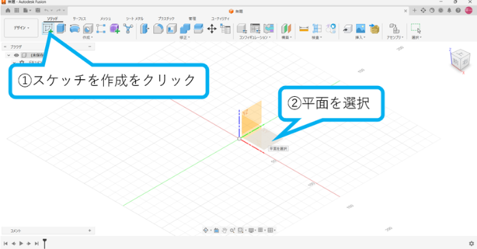Image resolution: width=477 pixels, height=249 pixels.
Task: Select the Extrude tool
Action: click(x=61, y=29)
